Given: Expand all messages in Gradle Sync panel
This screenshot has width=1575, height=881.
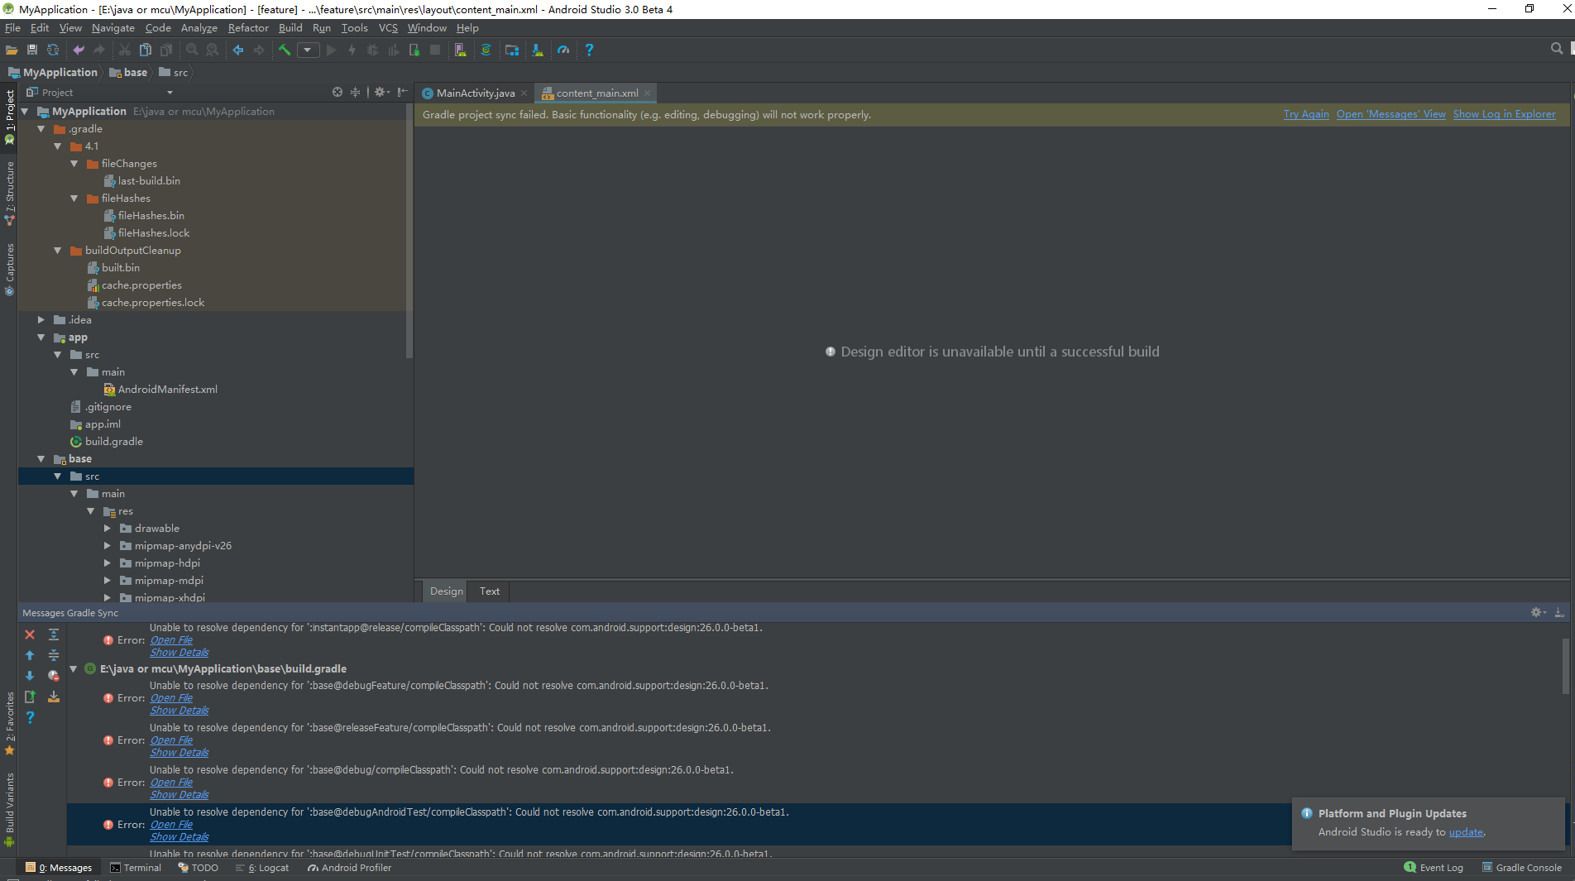Looking at the screenshot, I should click(54, 634).
